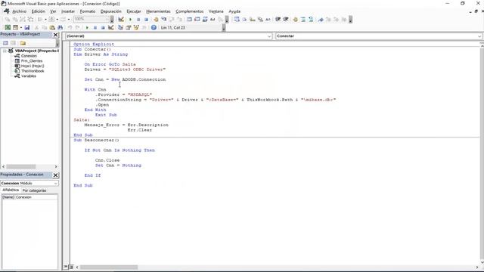This screenshot has width=484, height=272.
Task: Open the Project Explorer icon
Action: tap(120, 27)
